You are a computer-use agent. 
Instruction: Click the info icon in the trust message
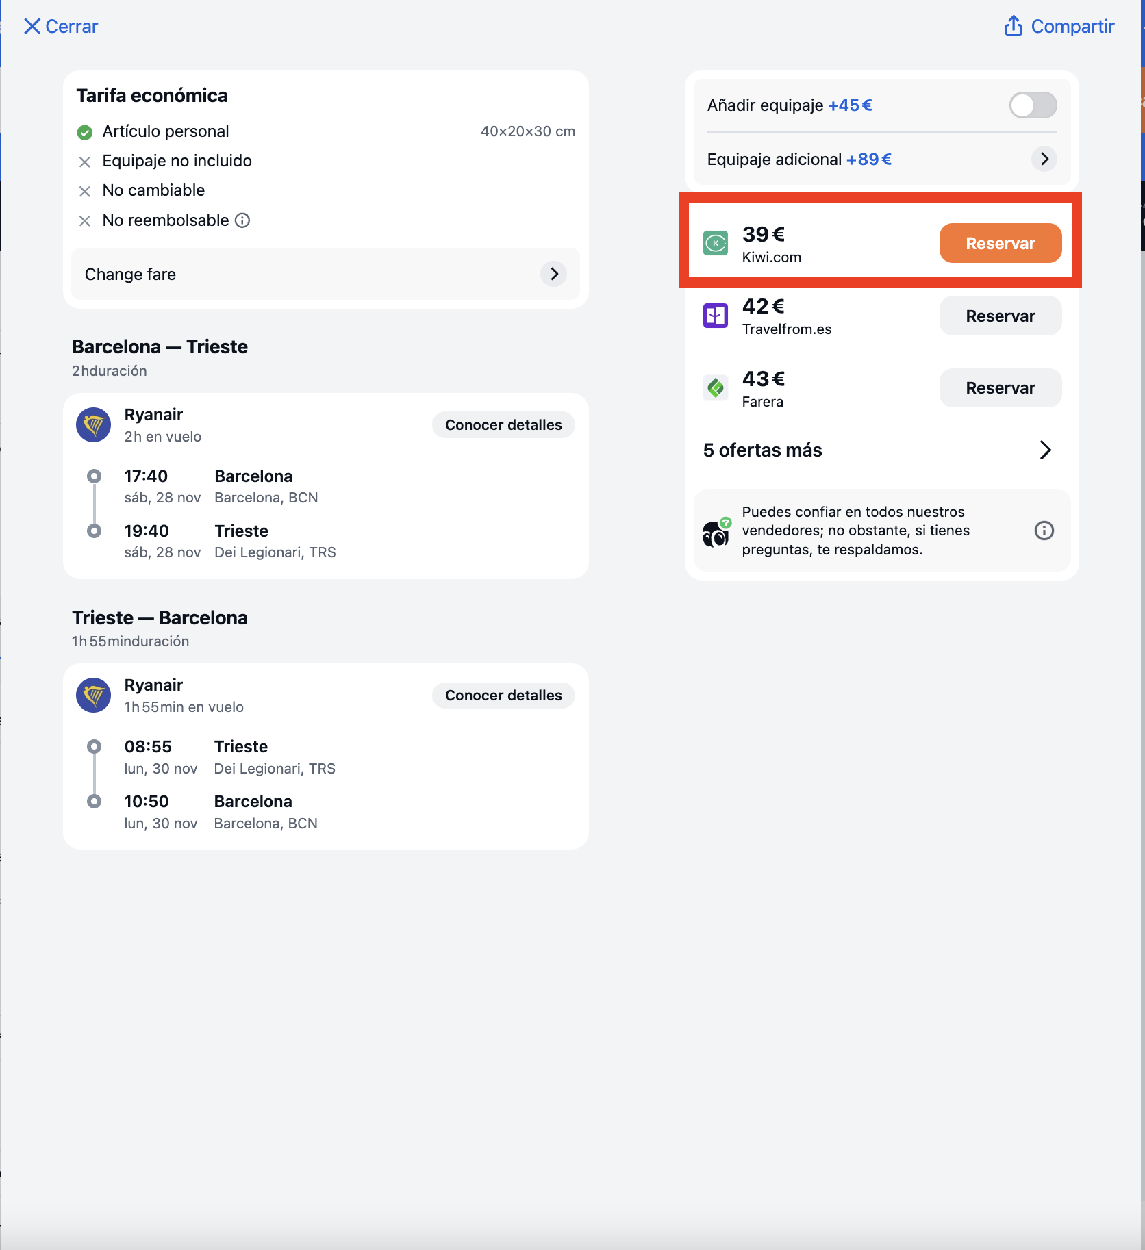click(1044, 531)
